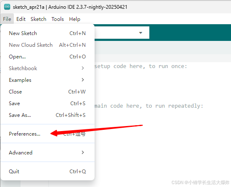Expand the Sketchbook submenu

pyautogui.click(x=47, y=68)
